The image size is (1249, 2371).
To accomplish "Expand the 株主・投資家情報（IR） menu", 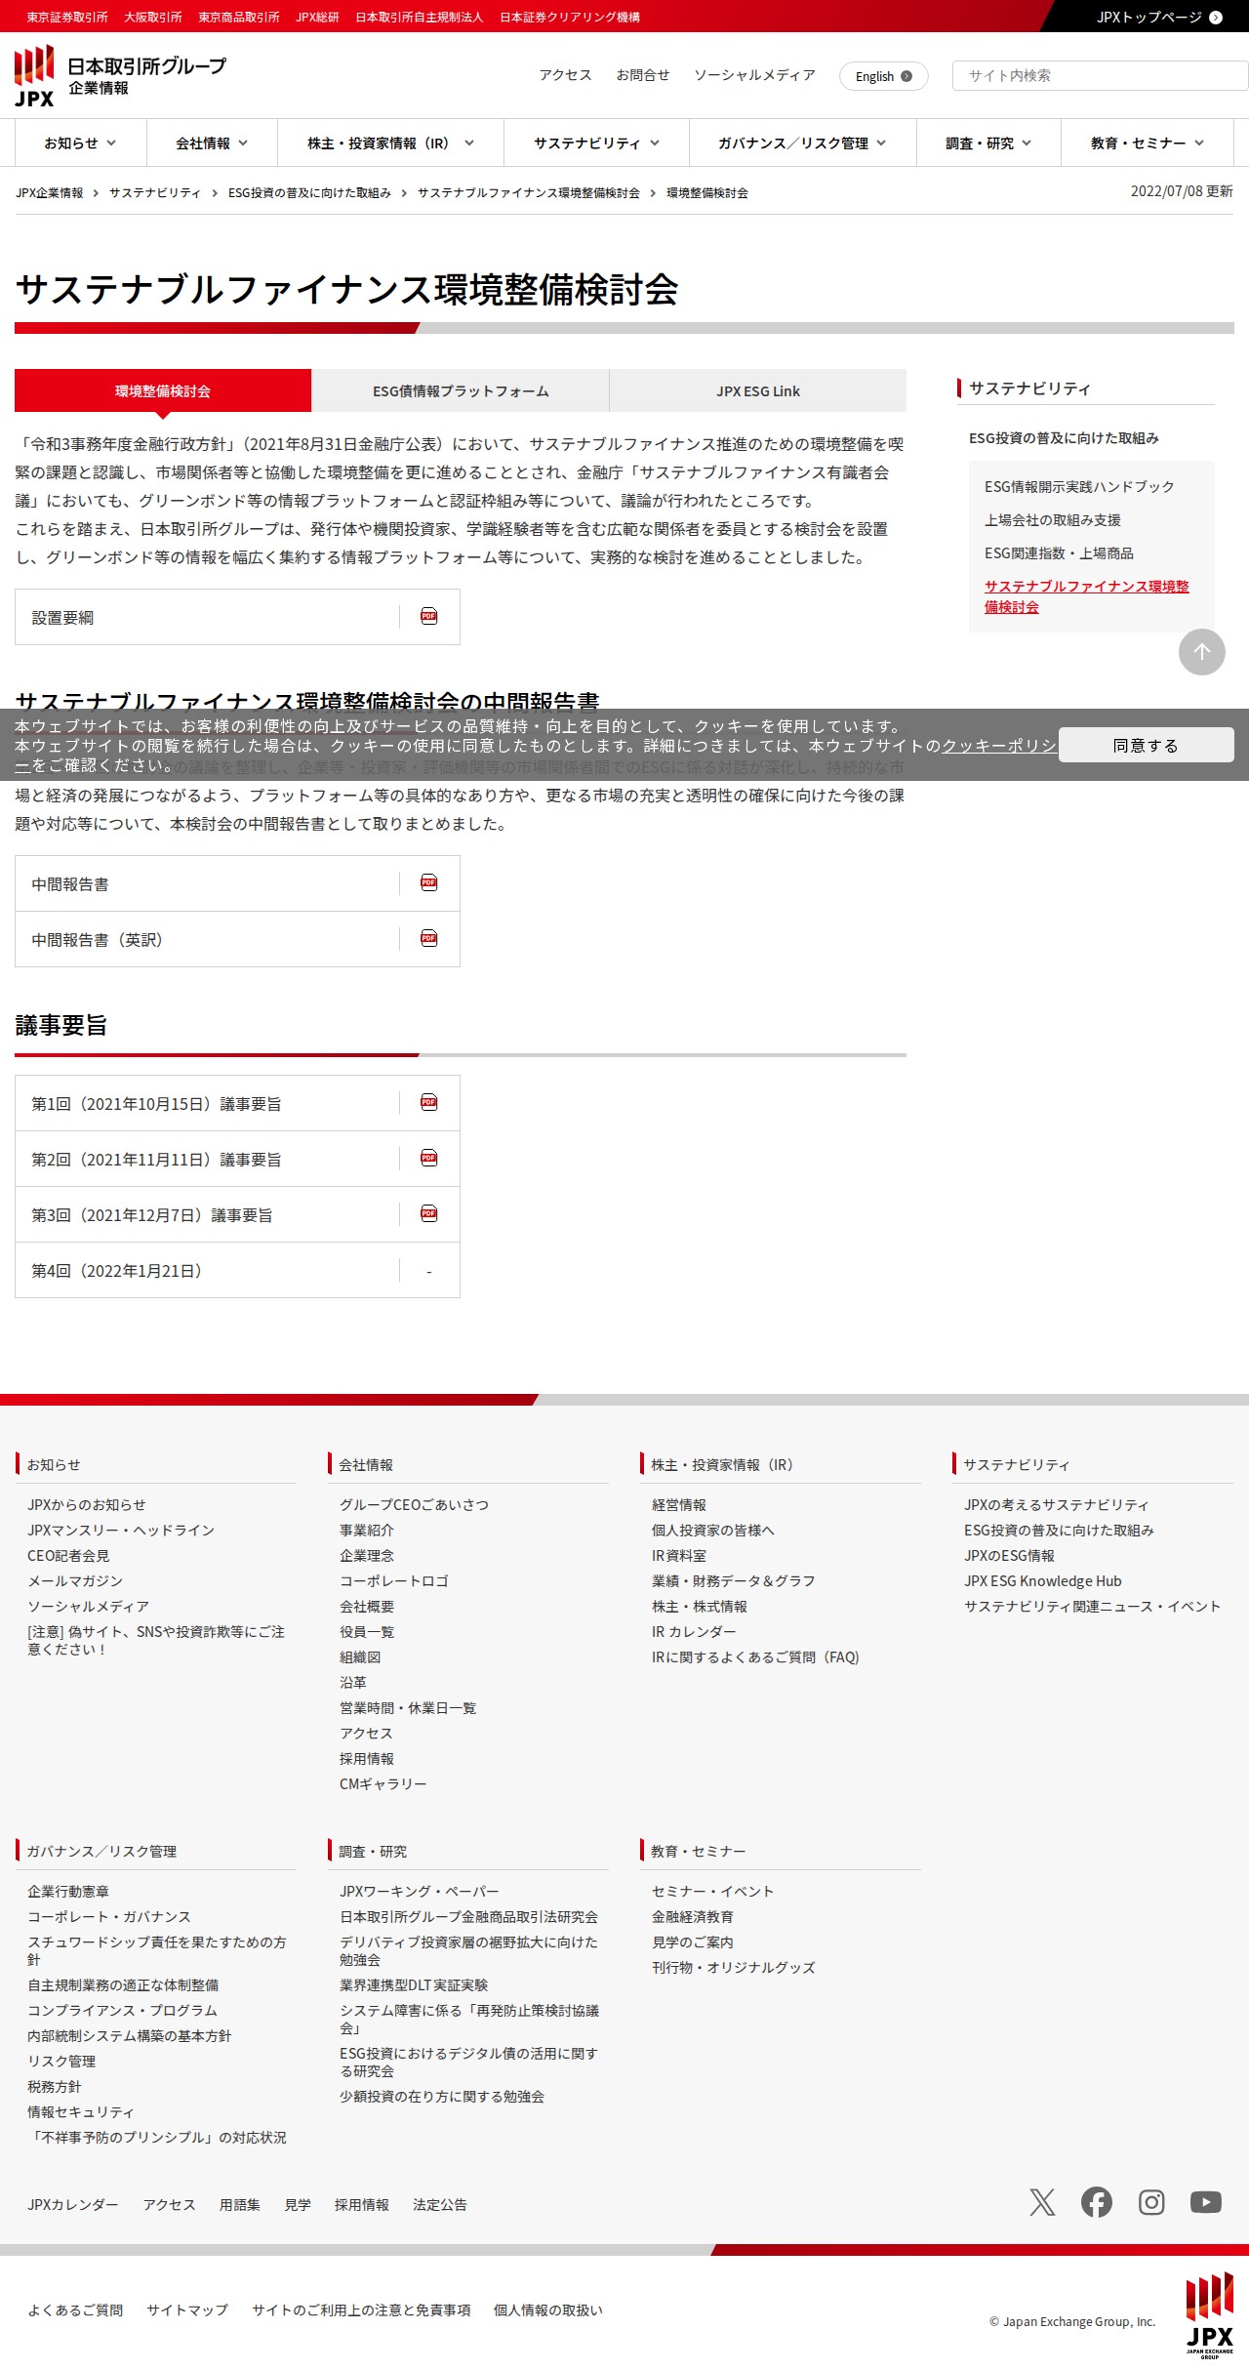I will (390, 143).
